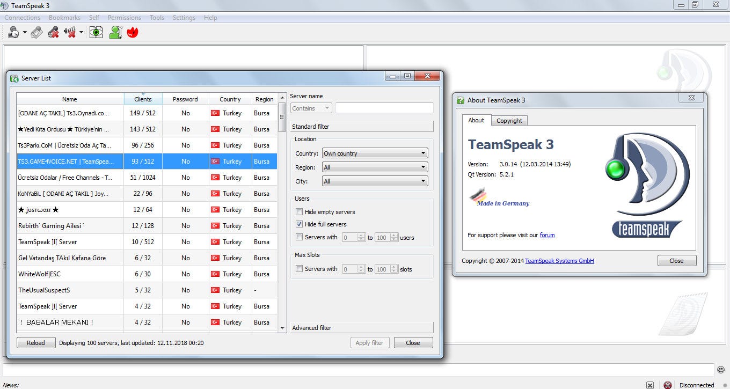Sort by the Name column header
Viewport: 730px width, 389px height.
click(x=70, y=99)
